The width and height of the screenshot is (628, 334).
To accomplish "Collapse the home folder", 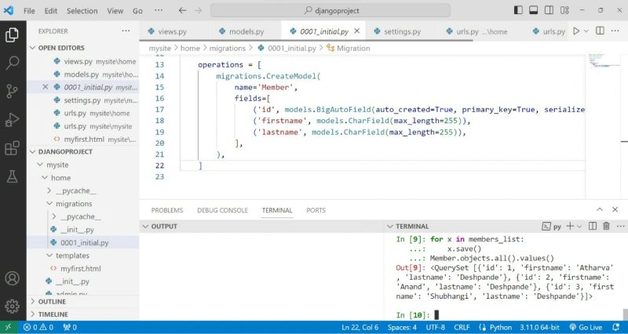I will pyautogui.click(x=45, y=178).
